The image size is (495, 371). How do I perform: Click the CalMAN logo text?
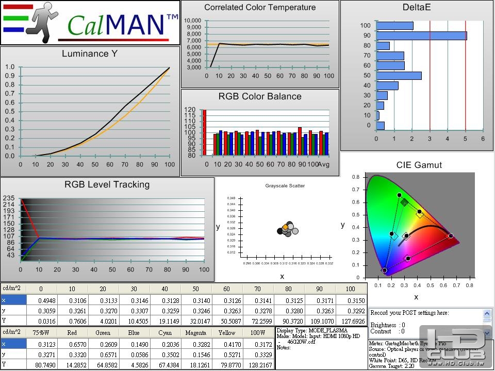(x=123, y=25)
